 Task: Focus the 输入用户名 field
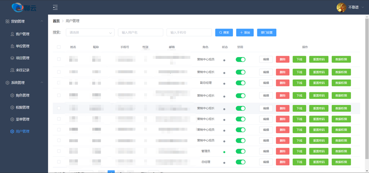(x=141, y=32)
